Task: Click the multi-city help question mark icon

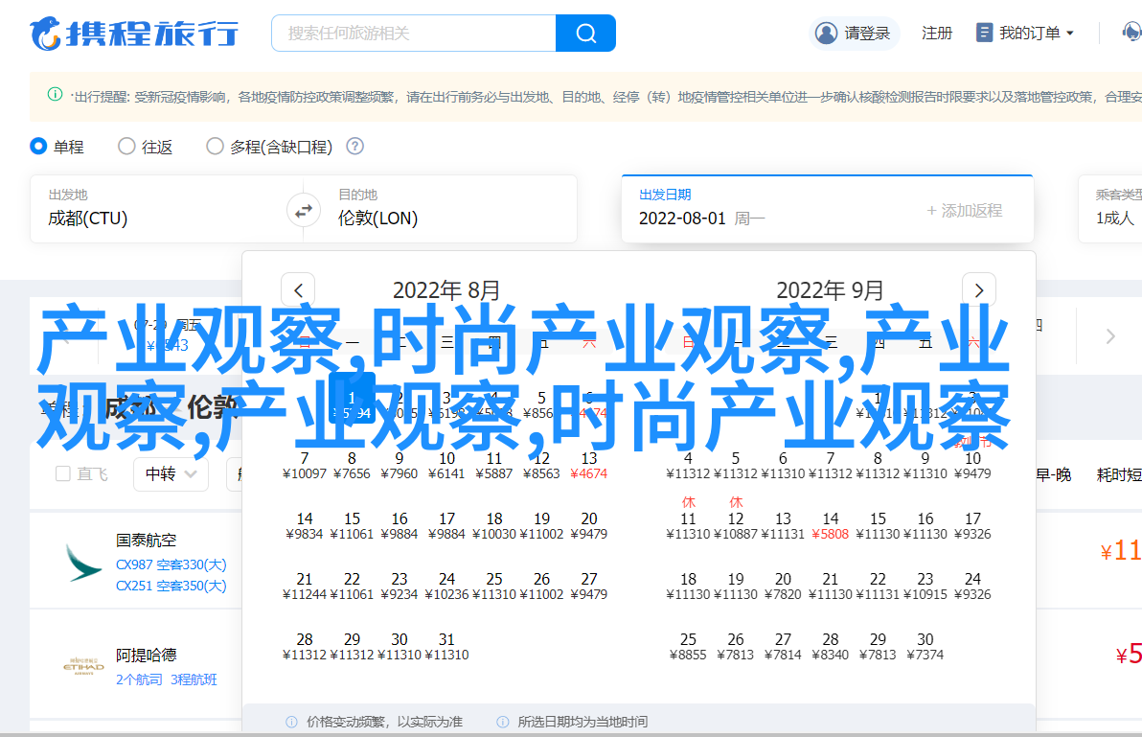Action: [x=354, y=147]
